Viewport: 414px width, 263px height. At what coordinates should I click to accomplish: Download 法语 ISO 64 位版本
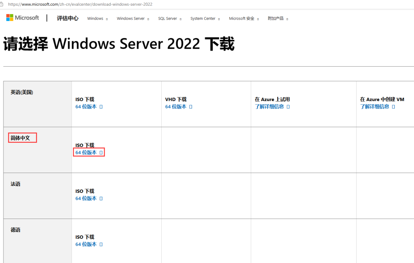89,198
